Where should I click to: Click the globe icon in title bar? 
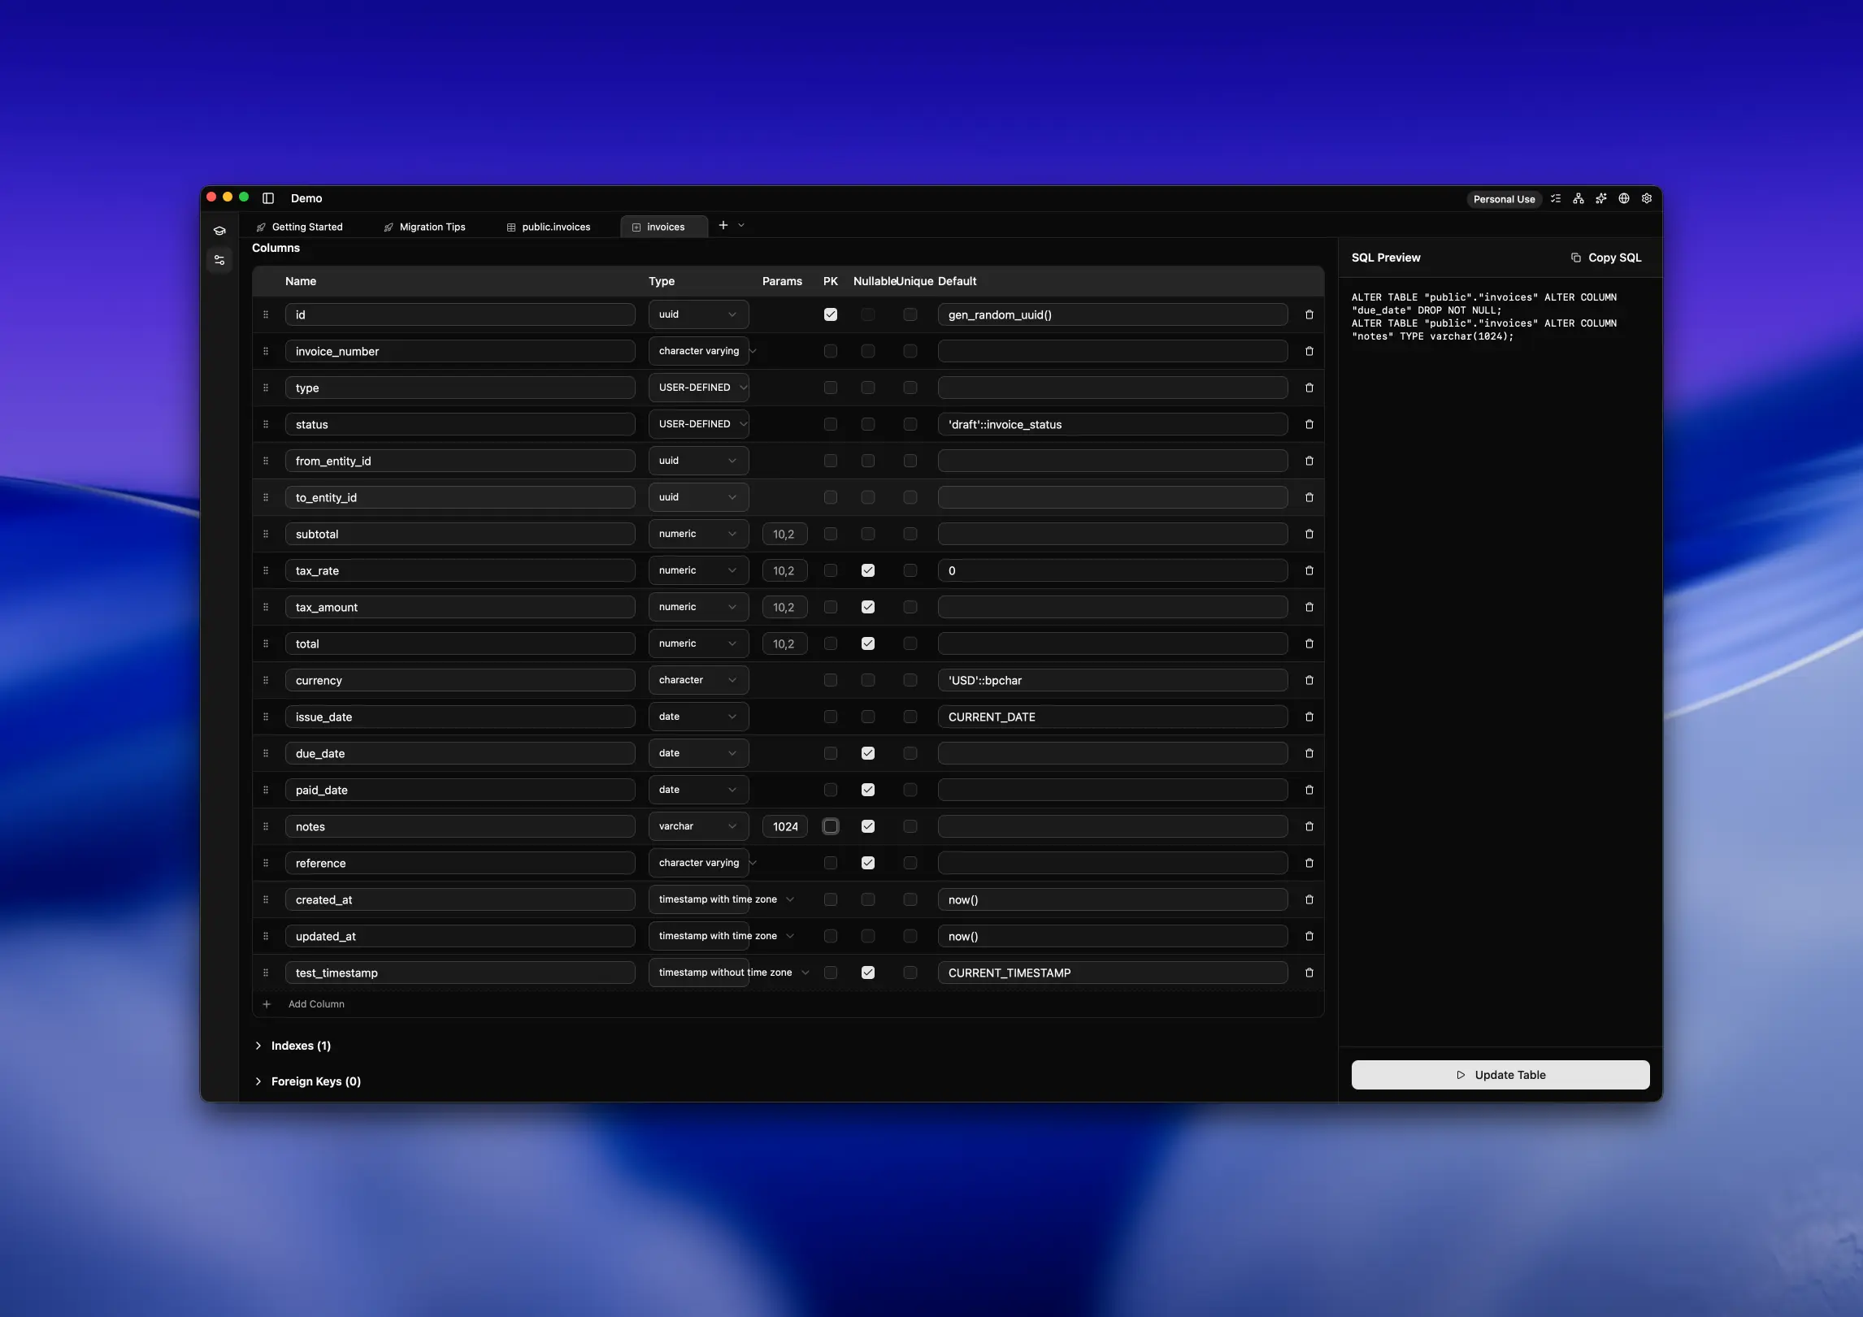click(x=1623, y=198)
